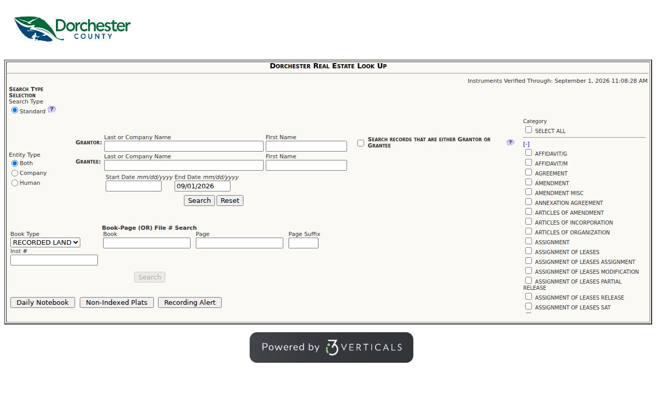Image resolution: width=663 pixels, height=414 pixels.
Task: Choose Human entity type
Action: 15,183
